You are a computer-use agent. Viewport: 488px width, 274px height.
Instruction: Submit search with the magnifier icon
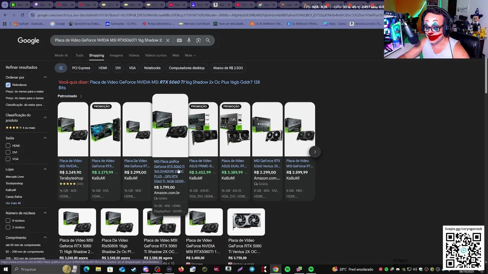pos(208,40)
